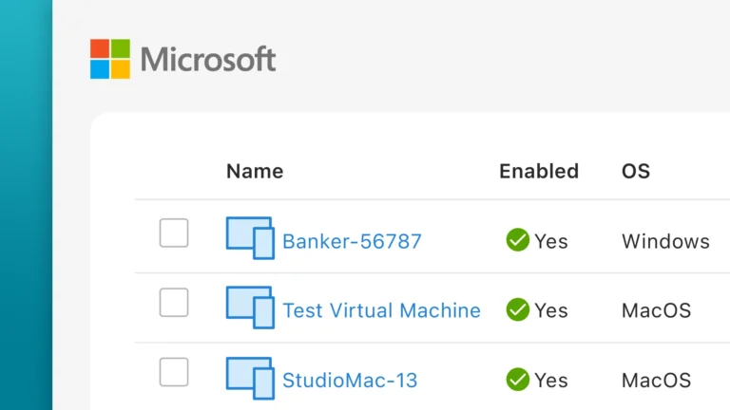Check the StudioMac-13 row checkbox

(x=174, y=372)
